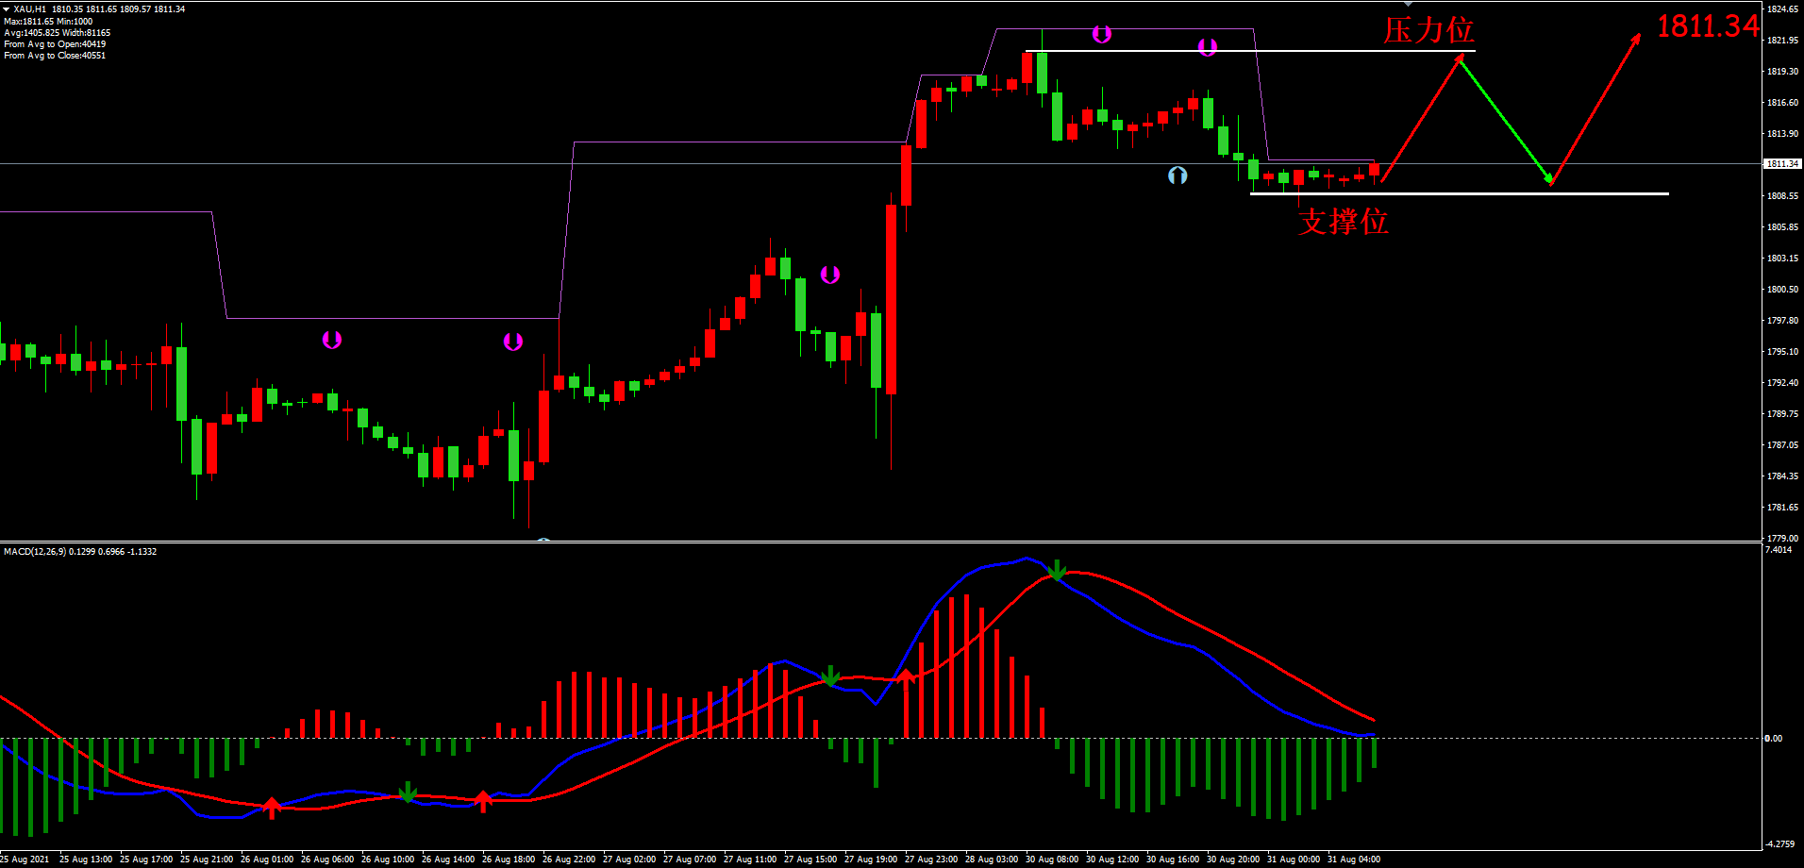Click 'From Avg to Open:40419' line
Viewport: 1804px width, 868px height.
coord(55,43)
